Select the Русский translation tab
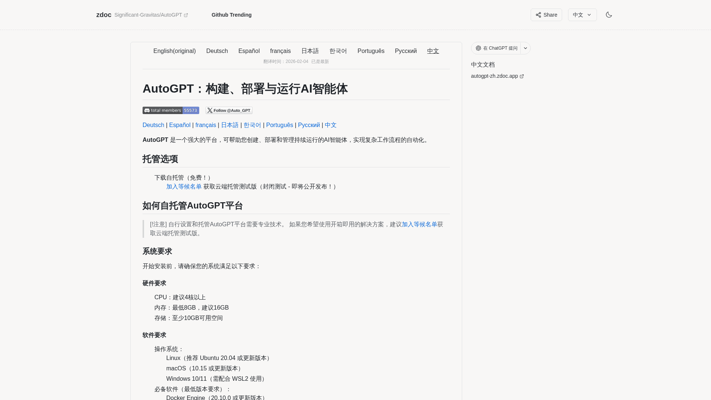Screen dimensions: 711x400 coord(405,51)
